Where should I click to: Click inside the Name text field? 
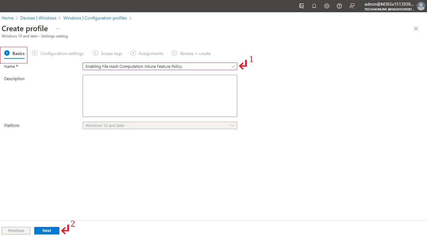(157, 66)
